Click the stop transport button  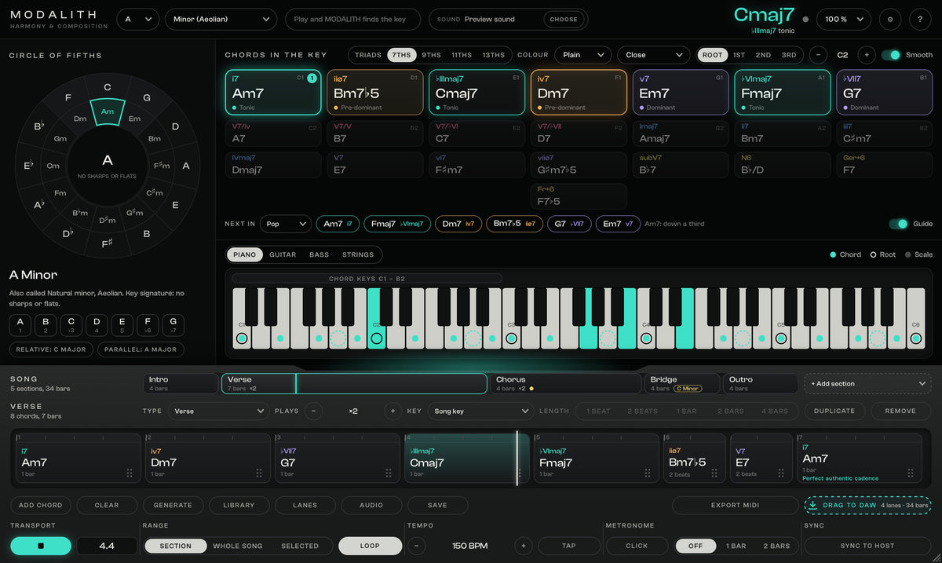pos(41,546)
